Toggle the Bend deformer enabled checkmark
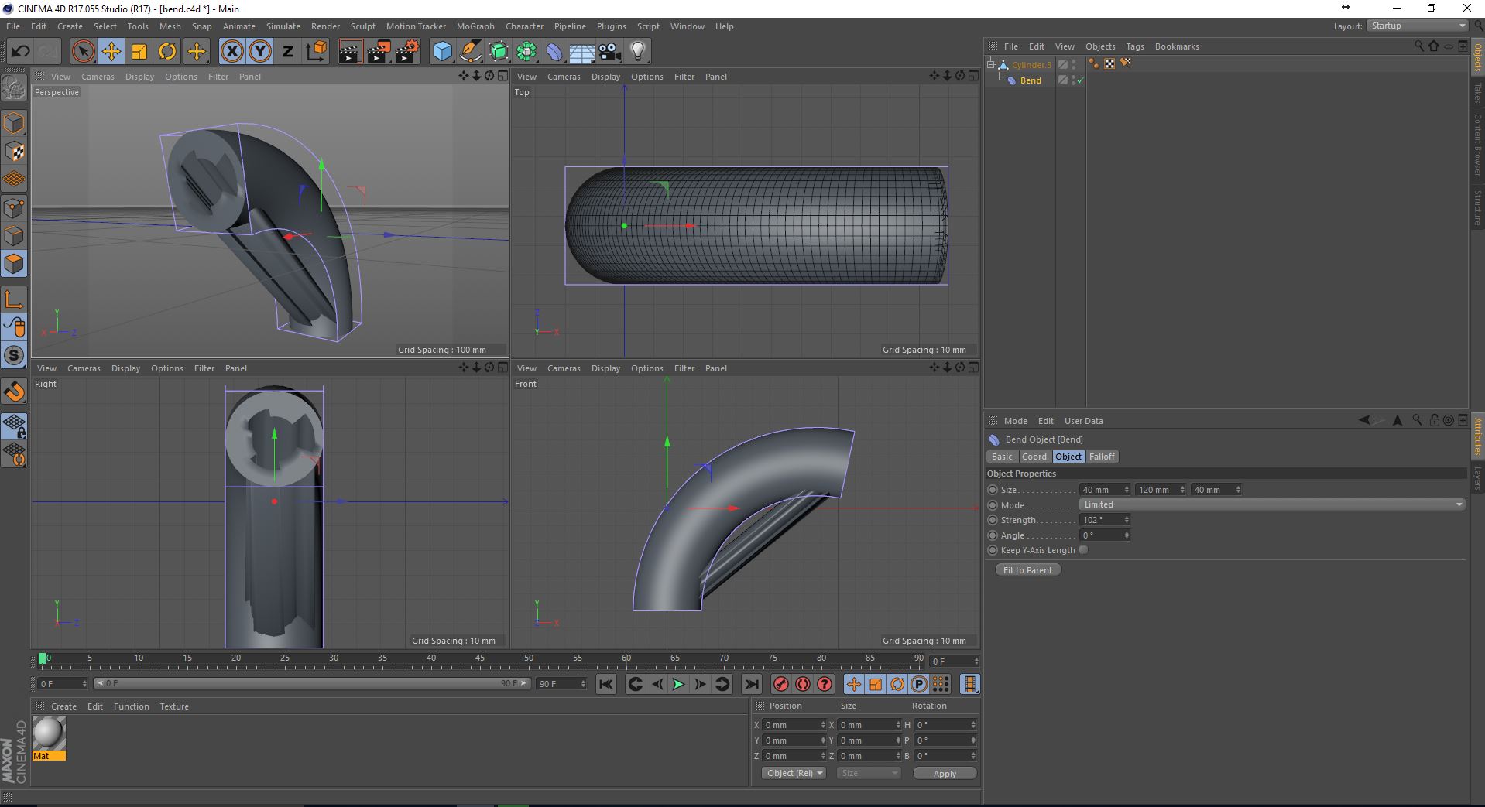The height and width of the screenshot is (807, 1485). coord(1080,80)
